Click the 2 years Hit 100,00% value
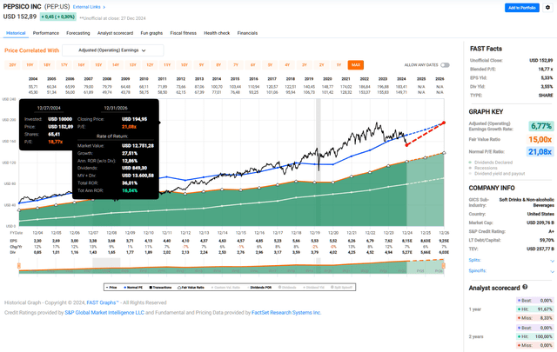 tap(545, 336)
